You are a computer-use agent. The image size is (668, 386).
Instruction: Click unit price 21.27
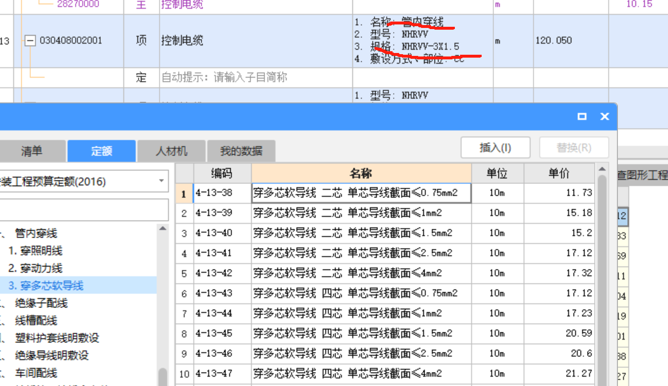pos(559,374)
